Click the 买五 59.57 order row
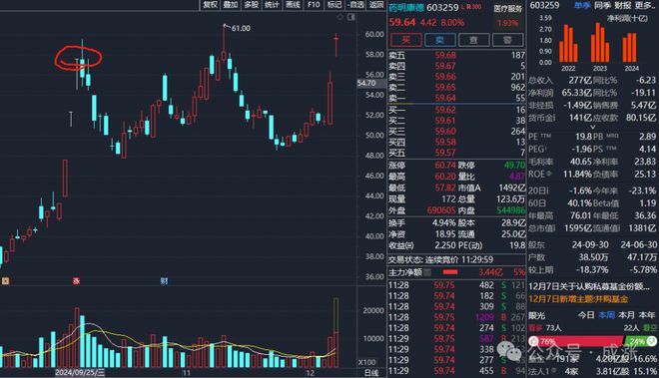This screenshot has height=378, width=659. tap(456, 153)
